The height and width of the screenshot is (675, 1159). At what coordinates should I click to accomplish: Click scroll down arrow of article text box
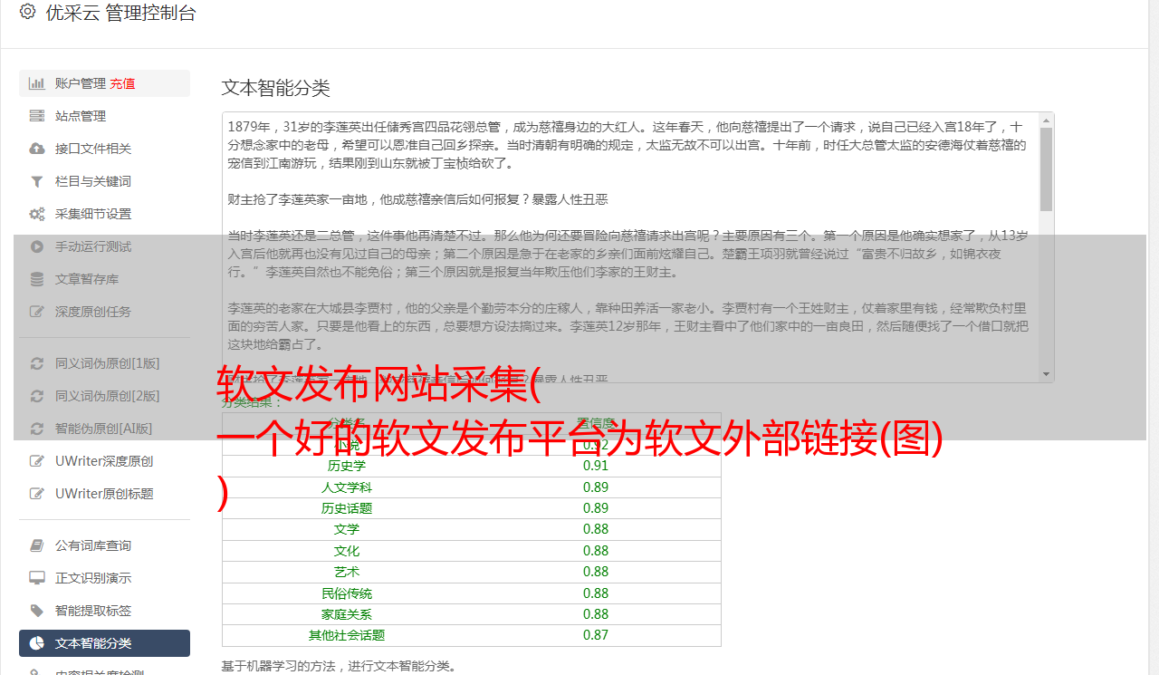pos(1047,374)
